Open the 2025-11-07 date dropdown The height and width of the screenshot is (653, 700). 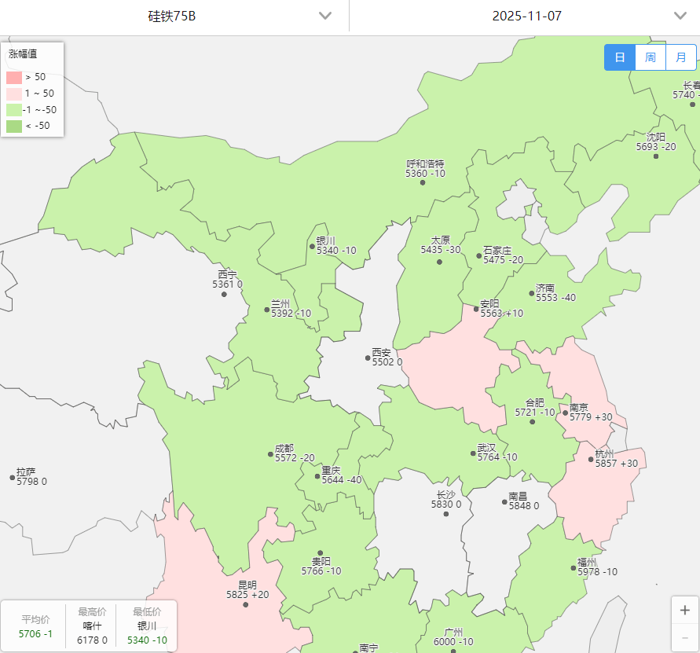click(525, 16)
